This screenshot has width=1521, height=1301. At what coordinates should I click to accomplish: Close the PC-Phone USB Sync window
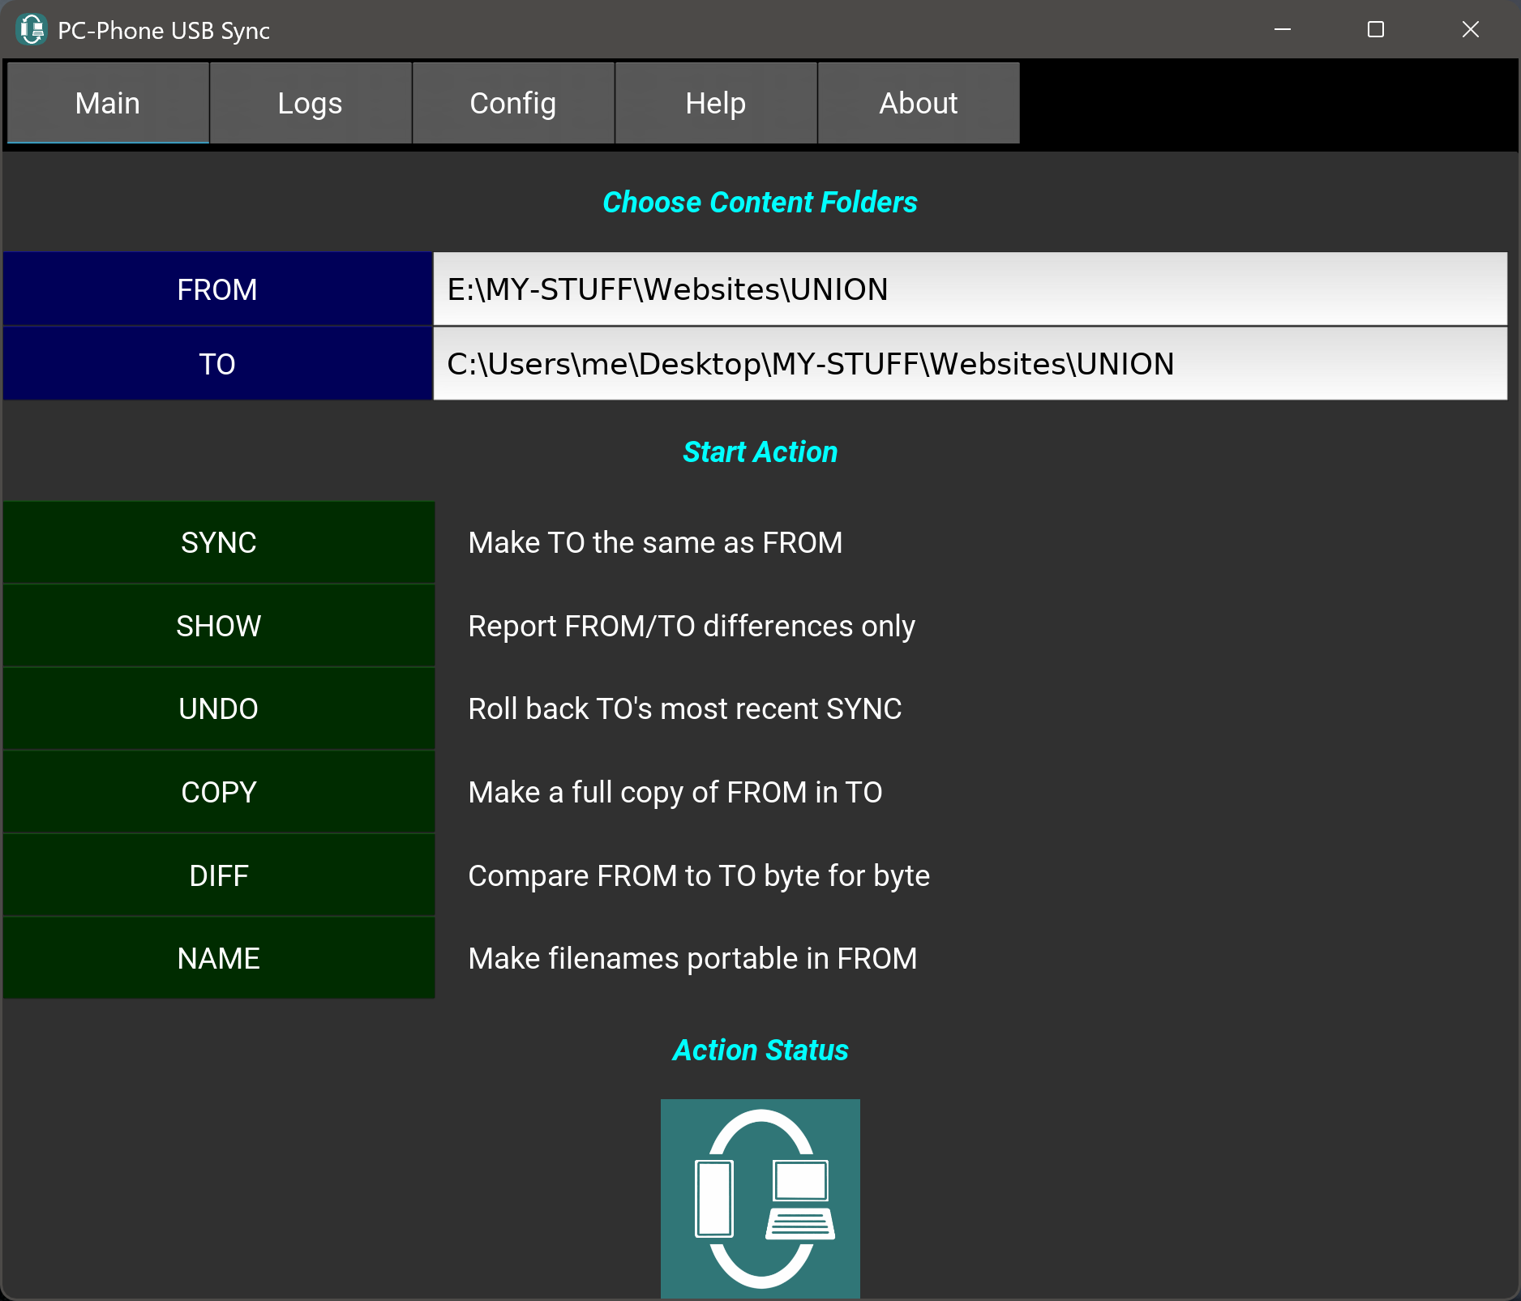pos(1470,30)
